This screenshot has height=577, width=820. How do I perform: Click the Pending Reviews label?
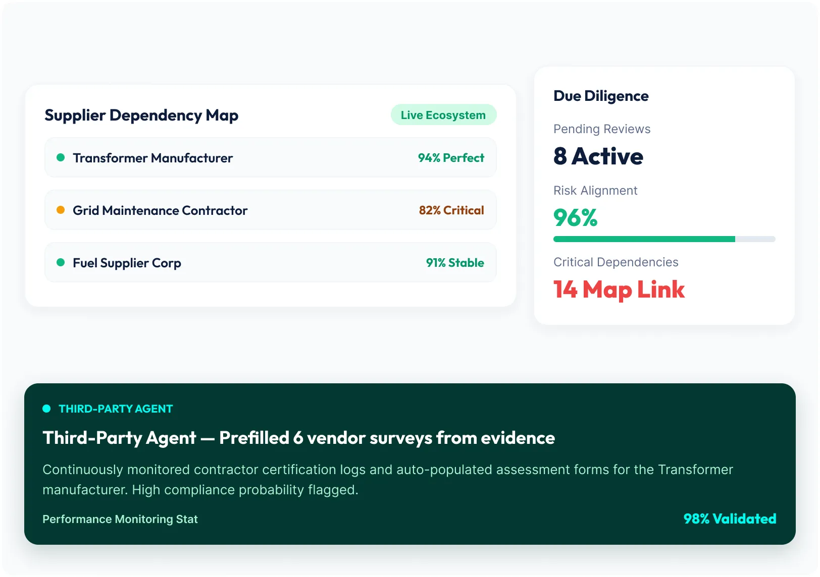(602, 129)
